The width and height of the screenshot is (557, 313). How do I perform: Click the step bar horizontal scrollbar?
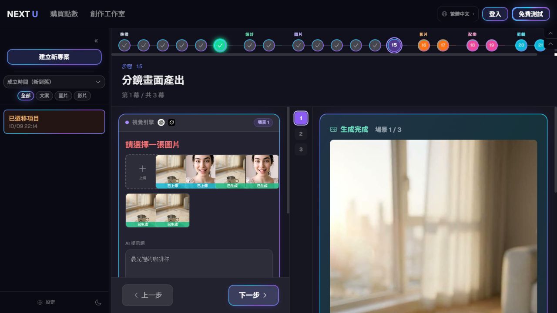[324, 55]
